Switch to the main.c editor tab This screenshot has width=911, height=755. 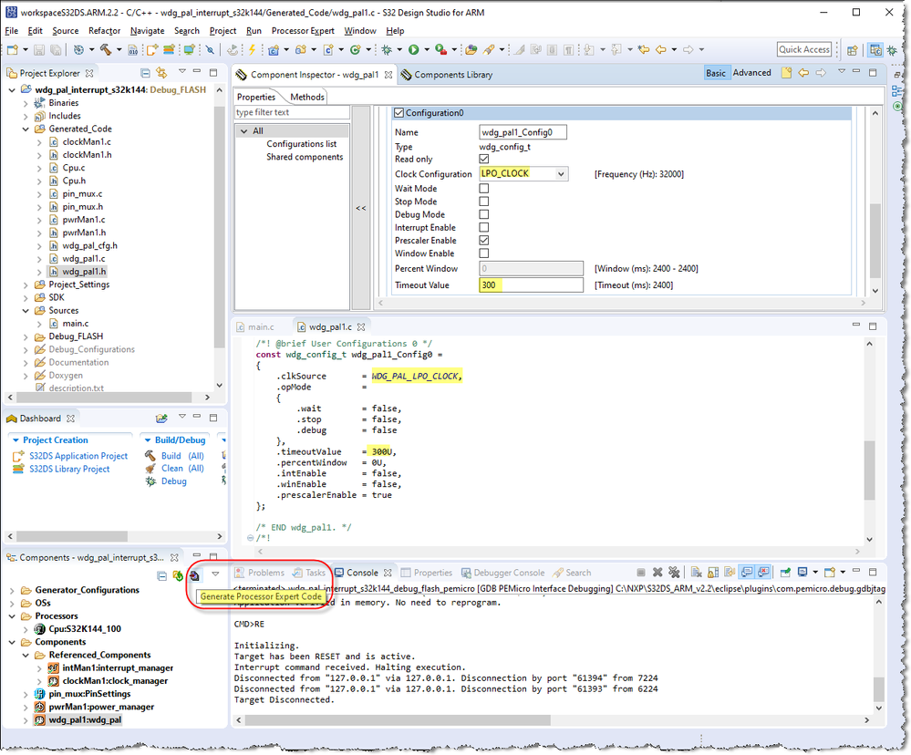point(261,327)
